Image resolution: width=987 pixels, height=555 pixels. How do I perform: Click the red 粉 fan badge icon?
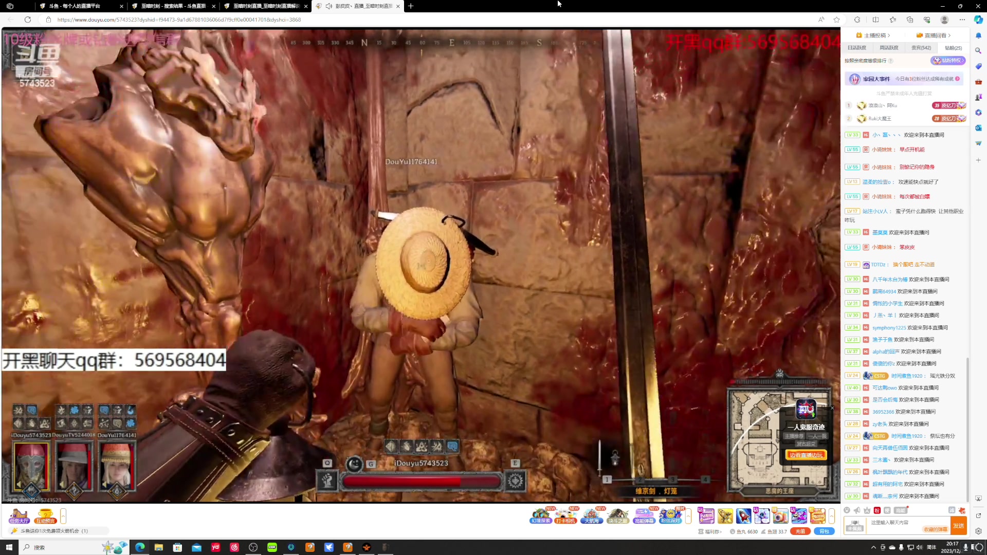pos(877,510)
